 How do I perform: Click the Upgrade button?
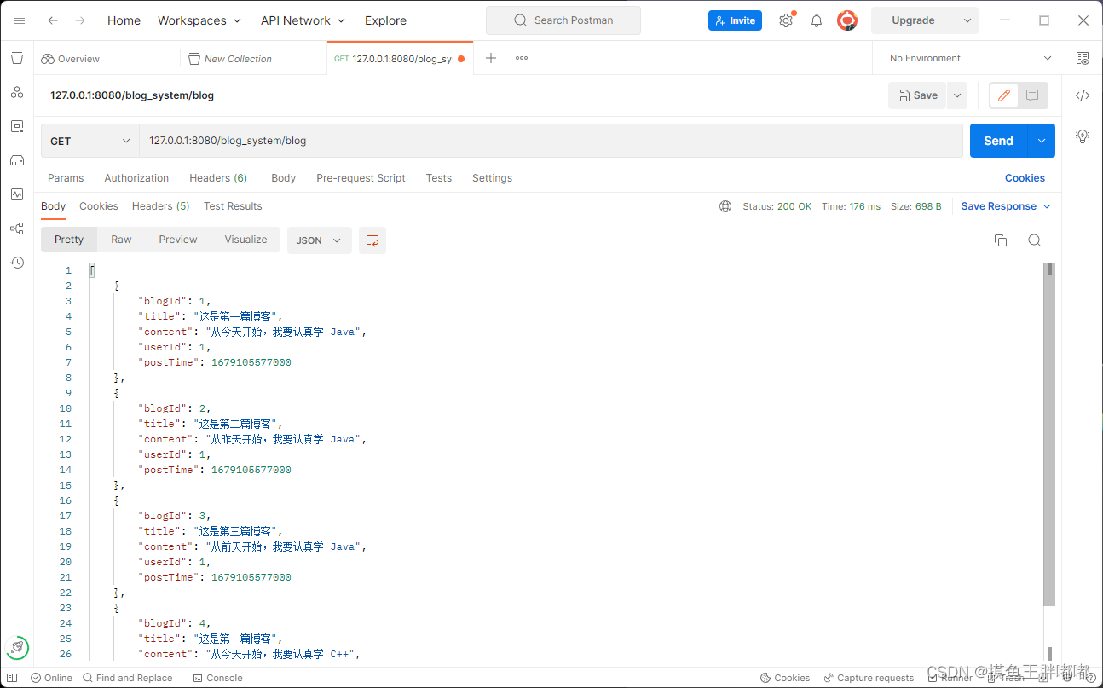click(913, 20)
